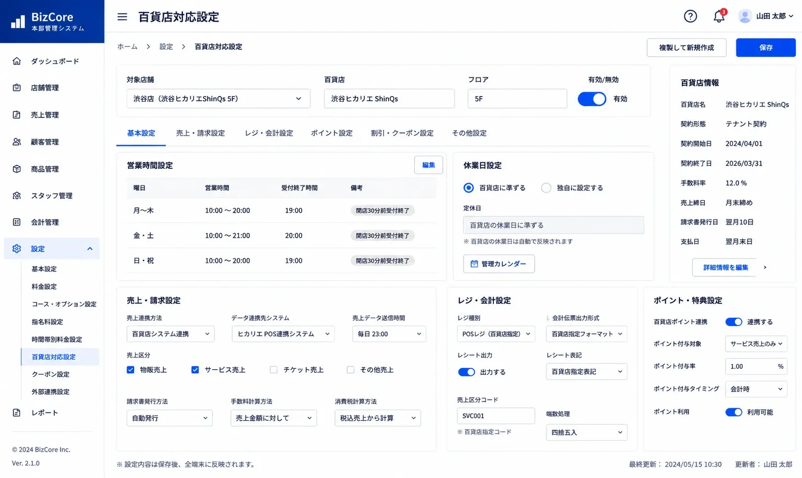Open the レシート表記 dropdown
The width and height of the screenshot is (802, 478).
tap(587, 371)
